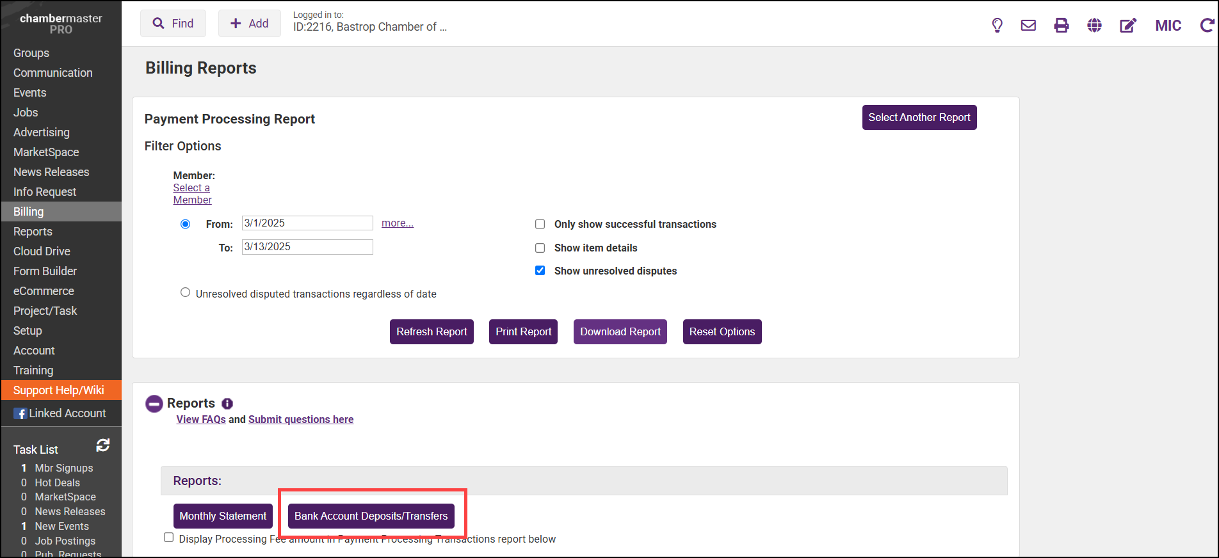Open the Add menu button
The width and height of the screenshot is (1219, 558).
click(x=250, y=24)
